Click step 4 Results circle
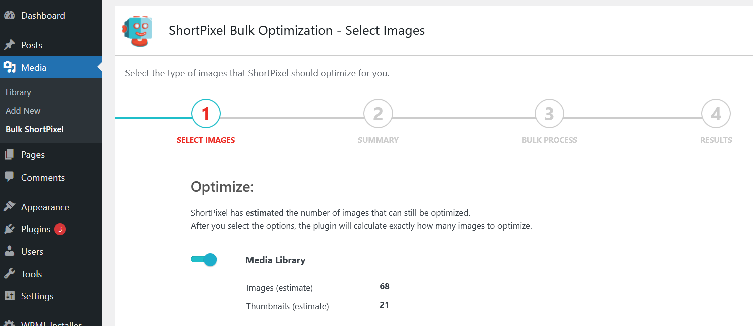 coord(716,114)
